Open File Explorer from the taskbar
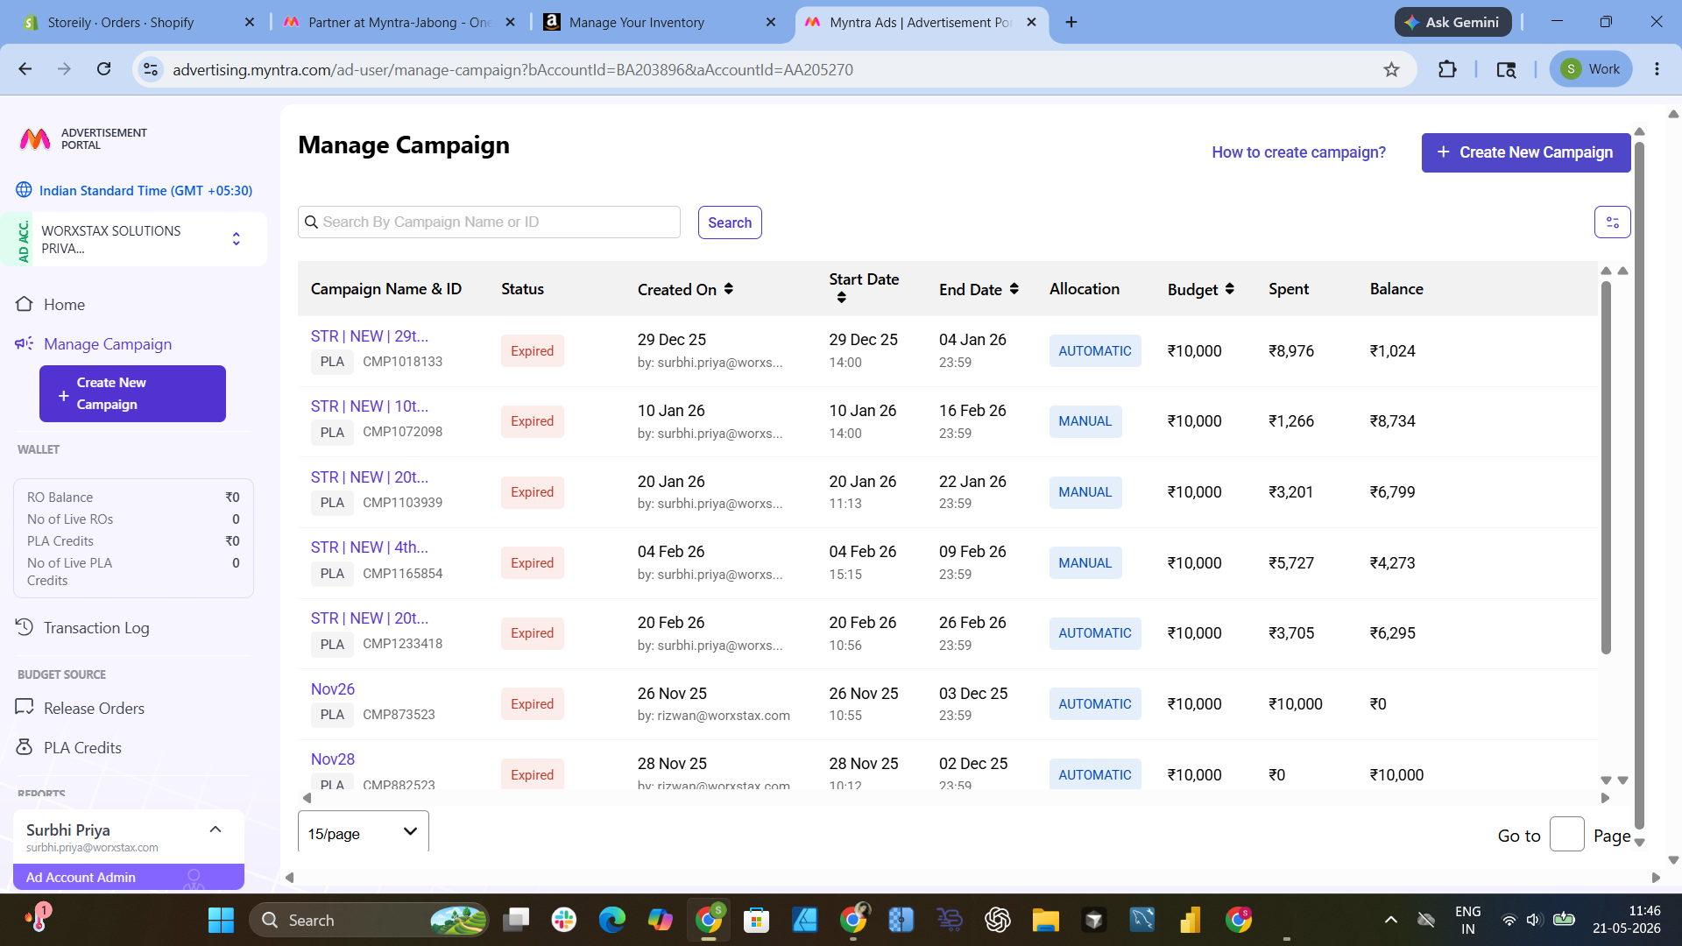The width and height of the screenshot is (1682, 946). [1045, 920]
